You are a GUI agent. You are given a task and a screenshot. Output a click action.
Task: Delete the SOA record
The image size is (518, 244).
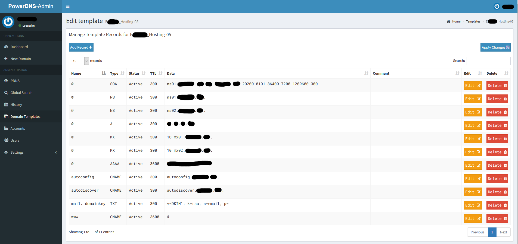coord(497,85)
